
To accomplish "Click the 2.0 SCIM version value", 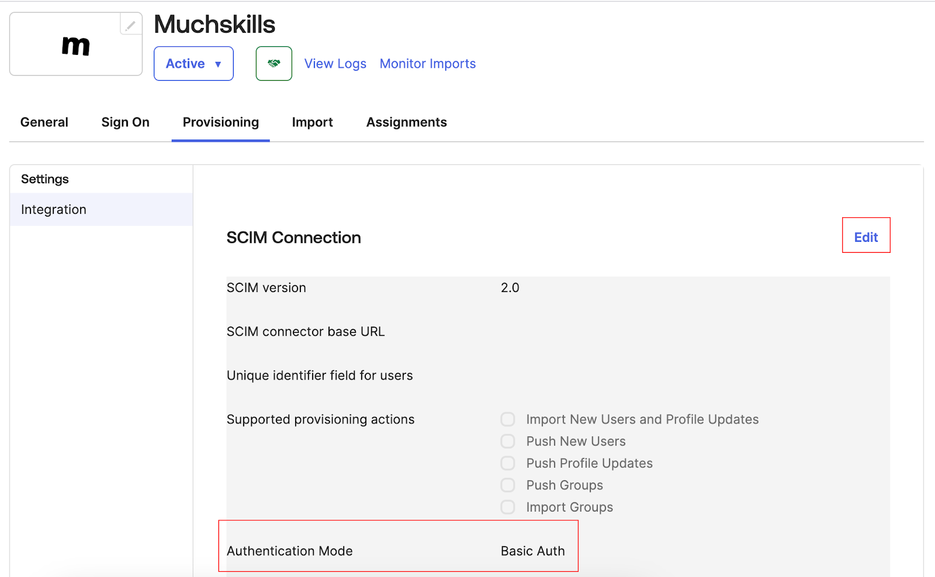I will tap(510, 288).
